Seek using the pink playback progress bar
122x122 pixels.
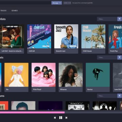(x=61, y=113)
